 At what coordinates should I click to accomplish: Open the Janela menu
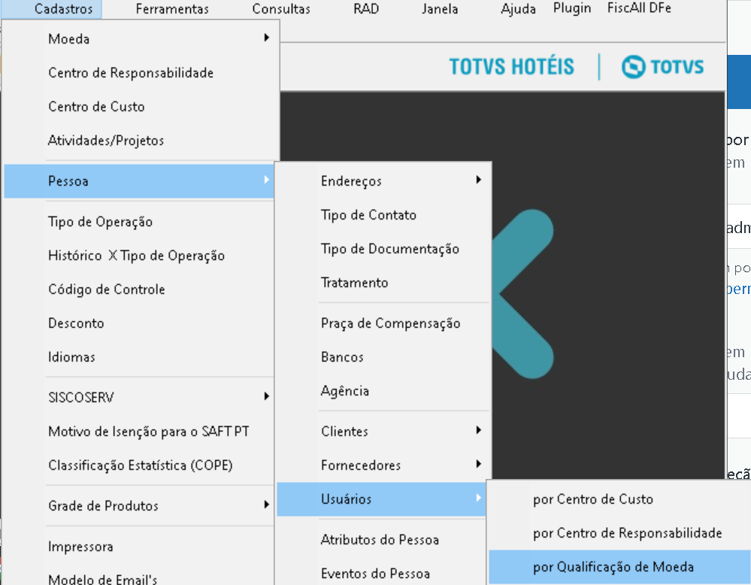point(440,9)
